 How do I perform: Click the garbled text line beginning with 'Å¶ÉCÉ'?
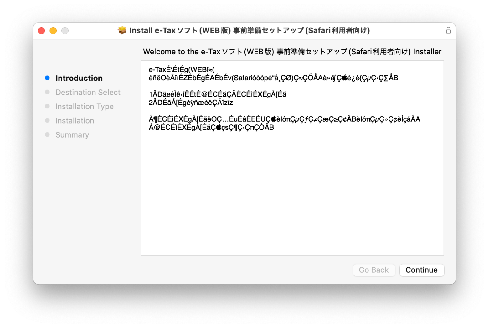(x=284, y=119)
